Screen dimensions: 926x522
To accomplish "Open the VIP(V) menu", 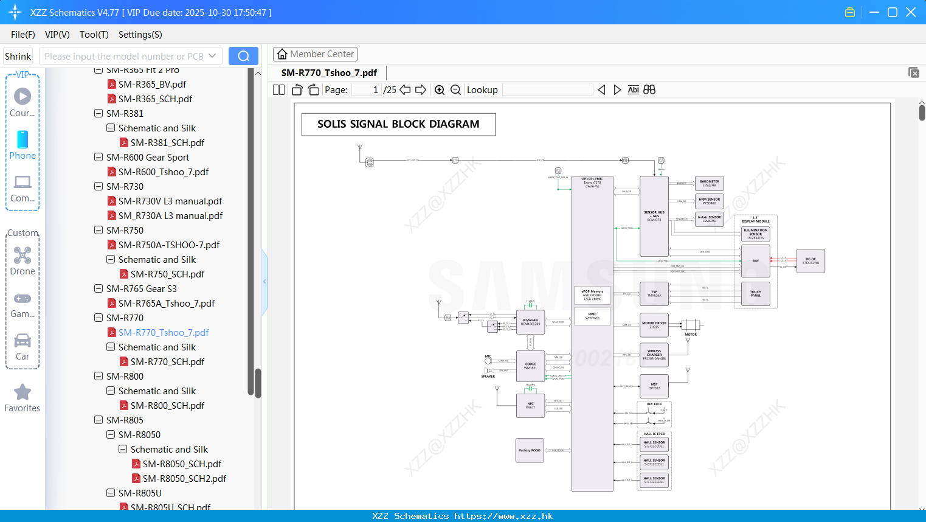I will 57,35.
